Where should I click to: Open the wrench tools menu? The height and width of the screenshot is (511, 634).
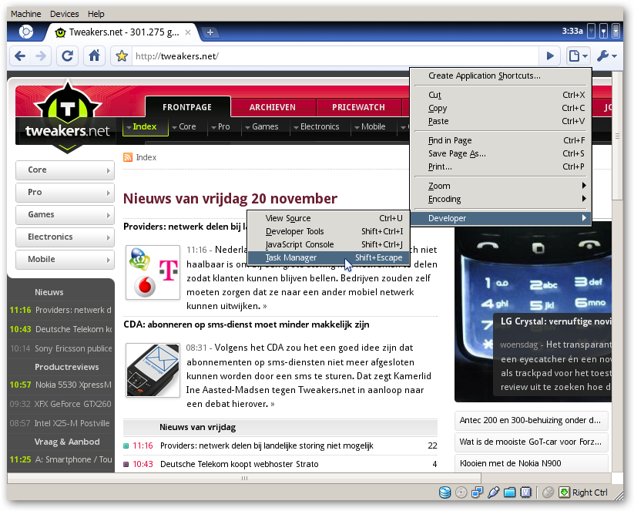606,55
